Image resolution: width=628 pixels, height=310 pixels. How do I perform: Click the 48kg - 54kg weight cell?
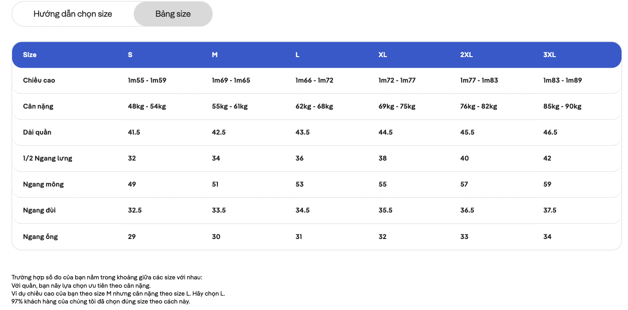pyautogui.click(x=147, y=106)
